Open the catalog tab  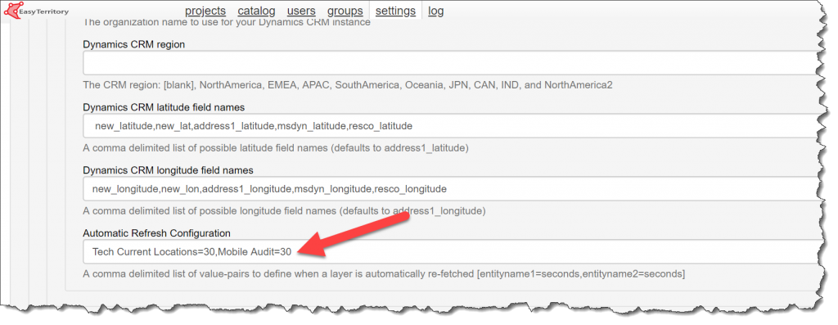point(256,11)
